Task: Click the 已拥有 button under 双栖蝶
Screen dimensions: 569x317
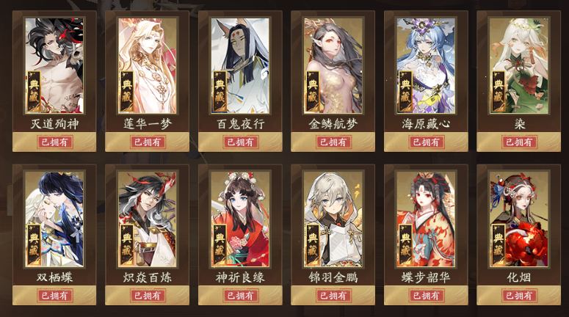Action: 54,296
